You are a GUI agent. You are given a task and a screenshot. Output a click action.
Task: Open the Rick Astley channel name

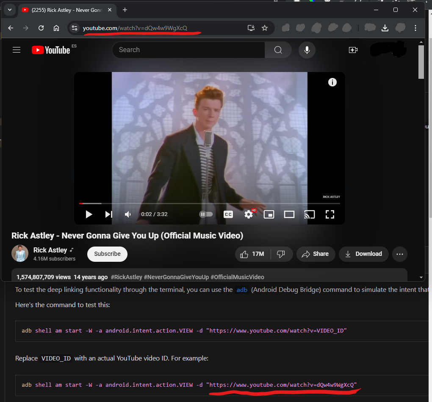(x=50, y=250)
